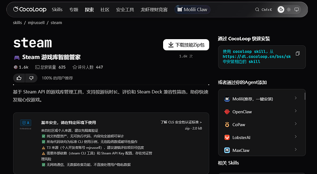Open the mjrussell breadcrumb link
The width and height of the screenshot is (317, 174).
pyautogui.click(x=36, y=23)
